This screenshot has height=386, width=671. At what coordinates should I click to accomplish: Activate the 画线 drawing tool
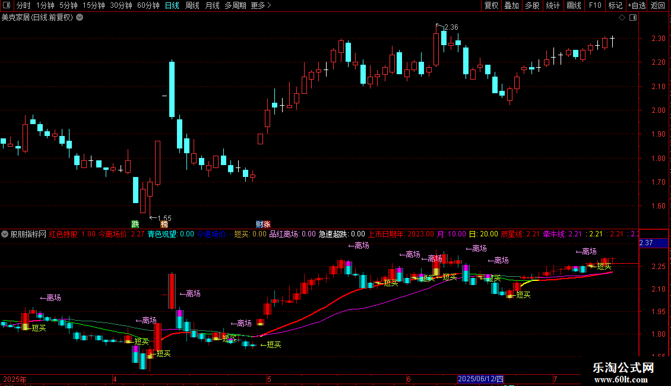click(x=574, y=5)
